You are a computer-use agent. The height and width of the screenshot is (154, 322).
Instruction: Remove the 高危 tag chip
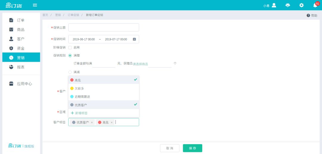pos(112,123)
